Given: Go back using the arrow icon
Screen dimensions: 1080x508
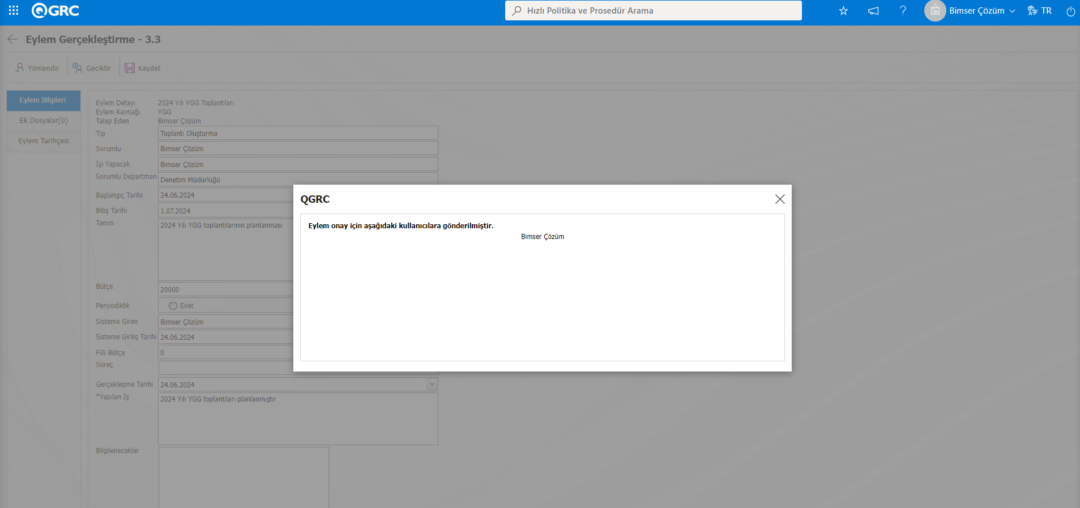Looking at the screenshot, I should pyautogui.click(x=12, y=39).
